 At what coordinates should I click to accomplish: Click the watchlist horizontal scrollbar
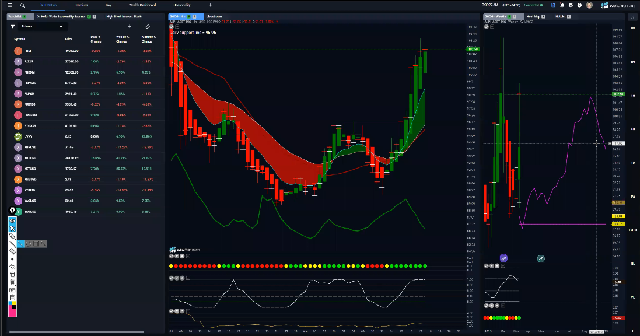76,332
